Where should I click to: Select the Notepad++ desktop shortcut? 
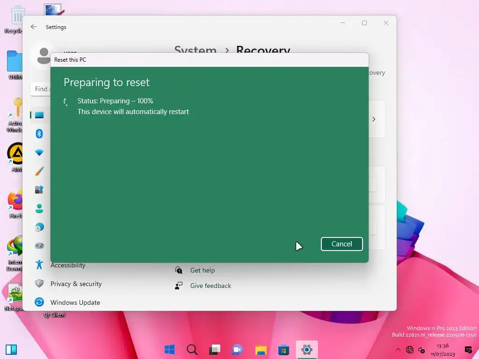coord(15,297)
